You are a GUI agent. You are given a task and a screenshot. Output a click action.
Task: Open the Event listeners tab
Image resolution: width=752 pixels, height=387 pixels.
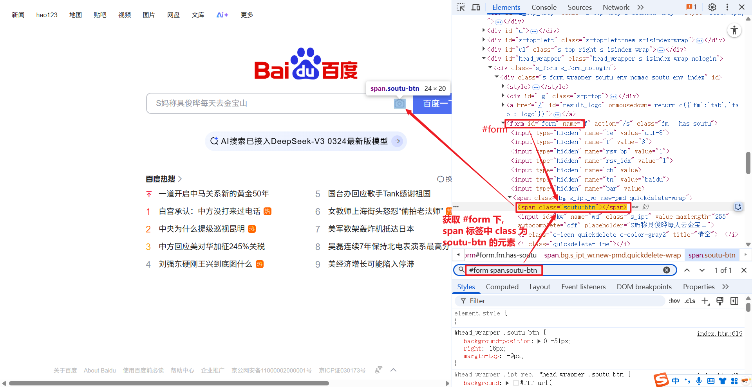pyautogui.click(x=583, y=287)
